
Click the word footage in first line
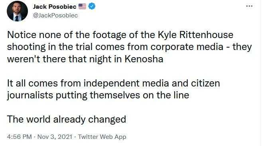[107, 35]
